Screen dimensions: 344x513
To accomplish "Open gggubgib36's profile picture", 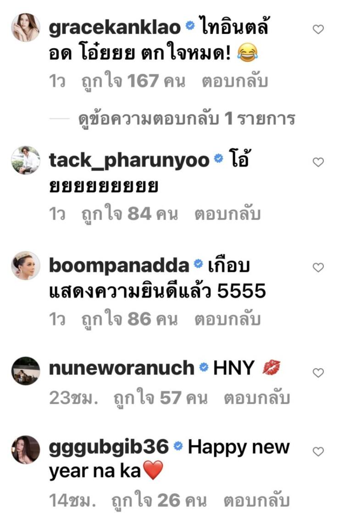I will coord(26,449).
